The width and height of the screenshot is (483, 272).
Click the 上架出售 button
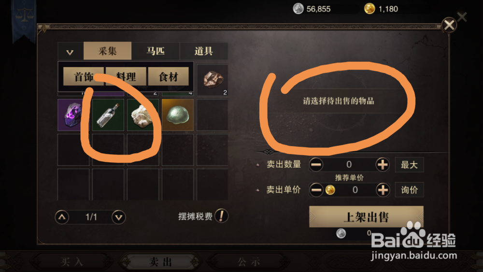tap(366, 217)
